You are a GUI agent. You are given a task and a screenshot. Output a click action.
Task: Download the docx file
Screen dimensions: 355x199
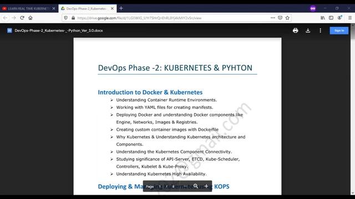(308, 30)
